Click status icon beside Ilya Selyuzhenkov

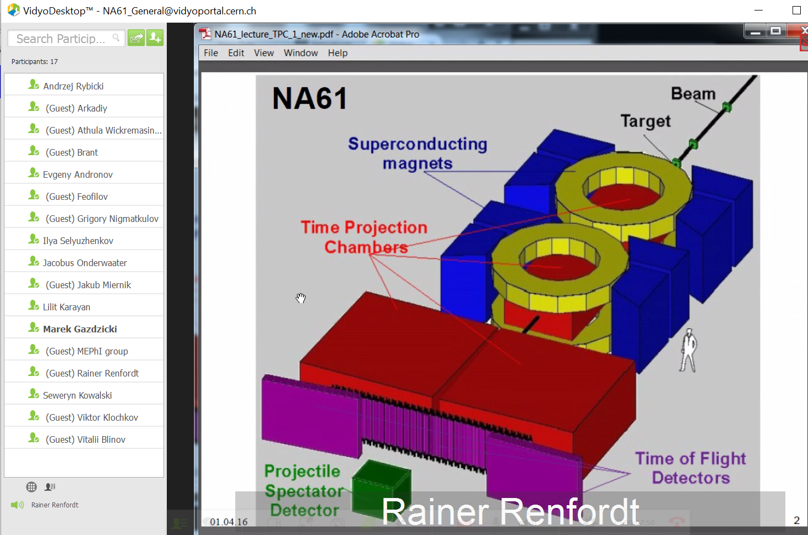coord(34,240)
